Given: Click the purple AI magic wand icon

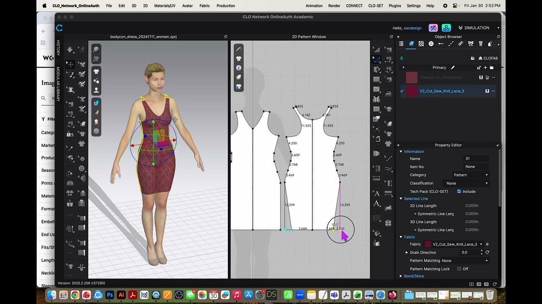Looking at the screenshot, I should click(433, 28).
